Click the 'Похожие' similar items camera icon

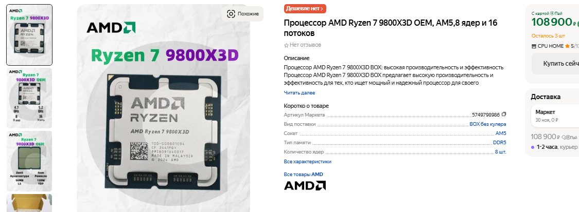pos(232,14)
